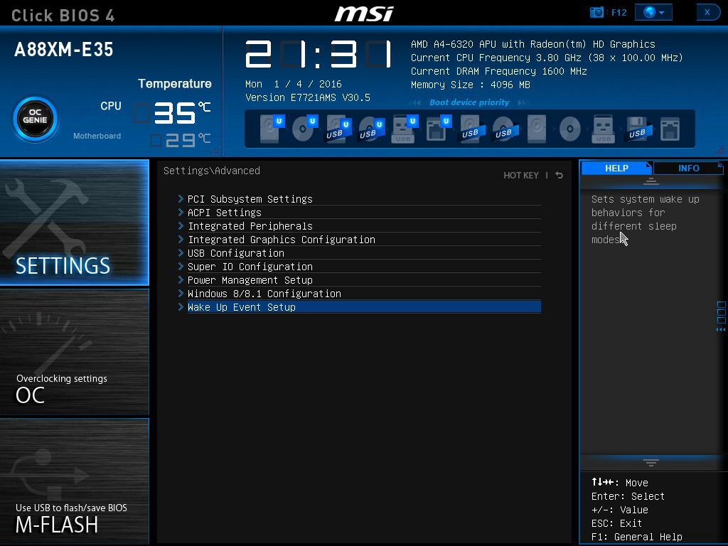Click the Current DRAM Frequency line
728x546 pixels.
tap(498, 71)
